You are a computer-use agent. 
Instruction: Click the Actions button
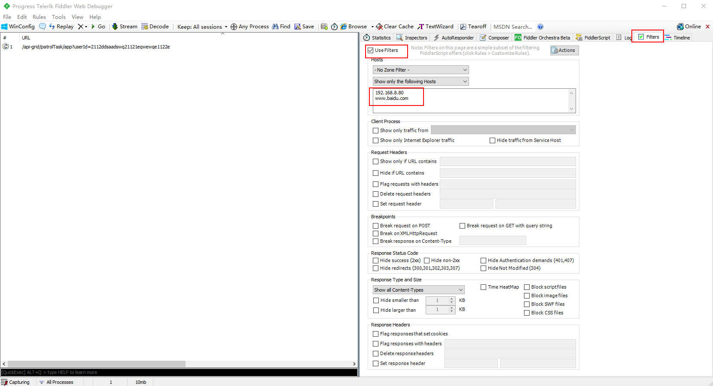click(564, 50)
